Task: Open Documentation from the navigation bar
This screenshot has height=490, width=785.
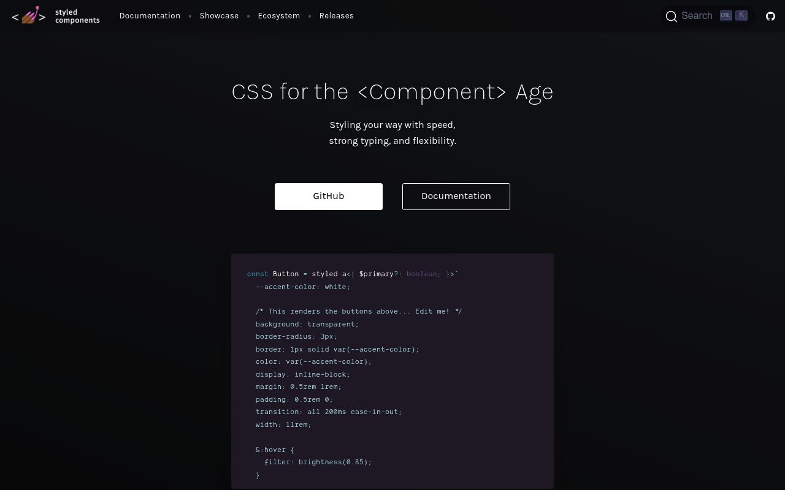Action: [150, 16]
